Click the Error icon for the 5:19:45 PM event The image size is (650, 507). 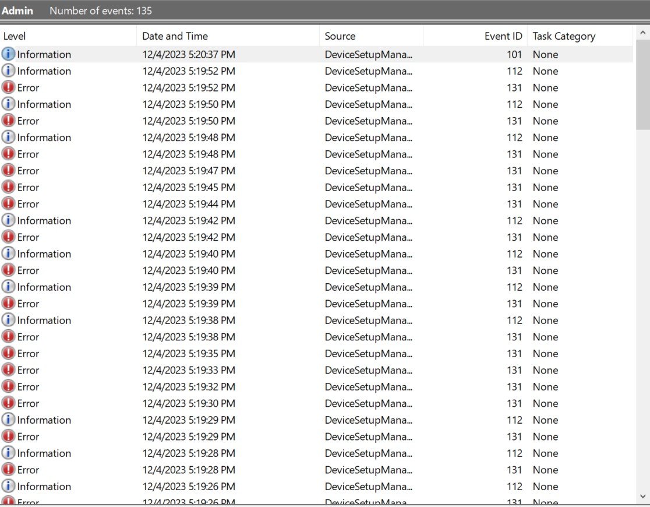(x=8, y=186)
